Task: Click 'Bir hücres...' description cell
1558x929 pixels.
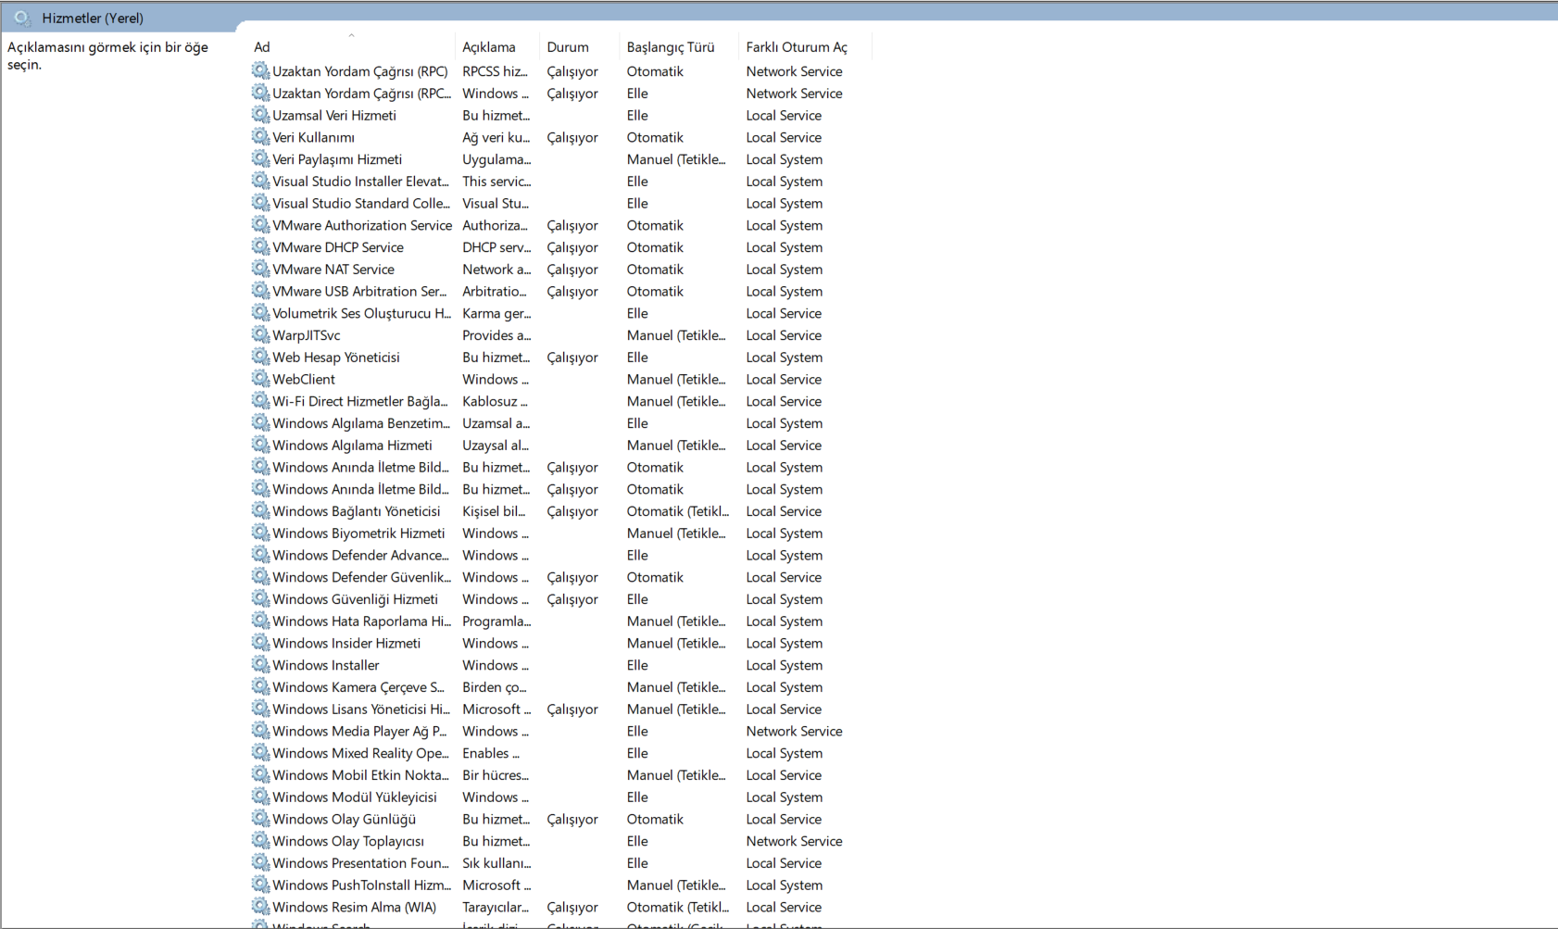Action: (496, 775)
